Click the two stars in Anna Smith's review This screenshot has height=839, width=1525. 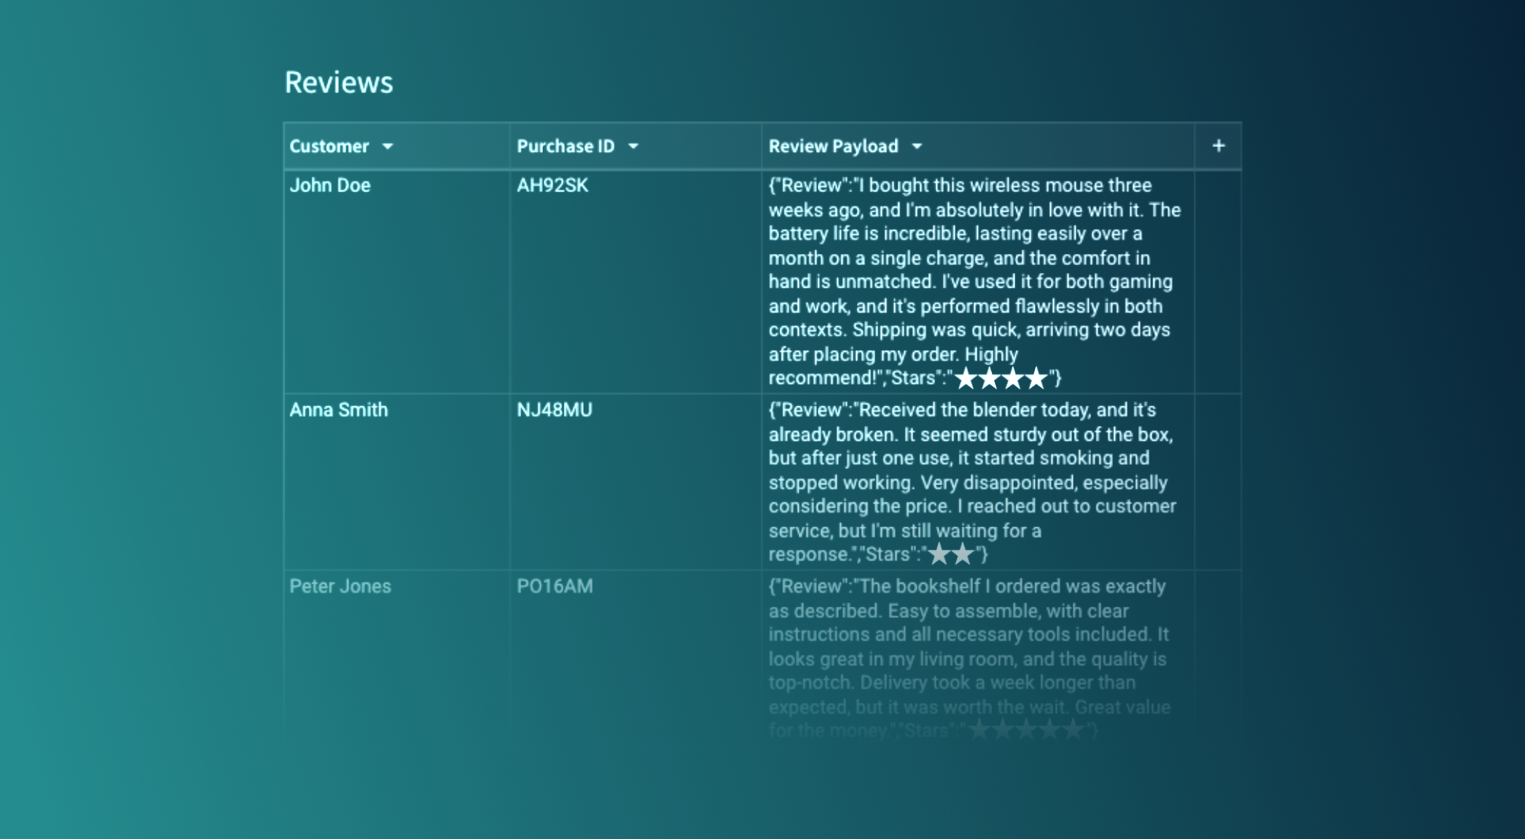pos(952,554)
